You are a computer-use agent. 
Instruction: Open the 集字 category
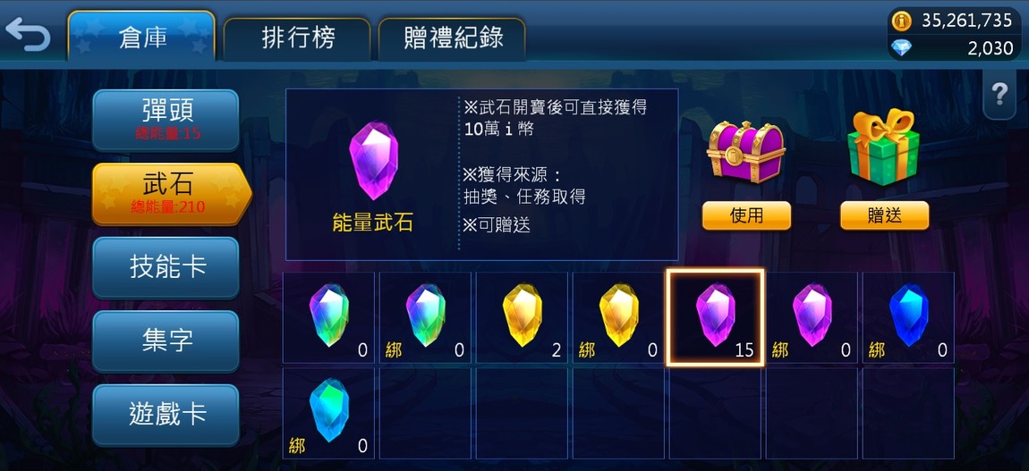(x=166, y=341)
